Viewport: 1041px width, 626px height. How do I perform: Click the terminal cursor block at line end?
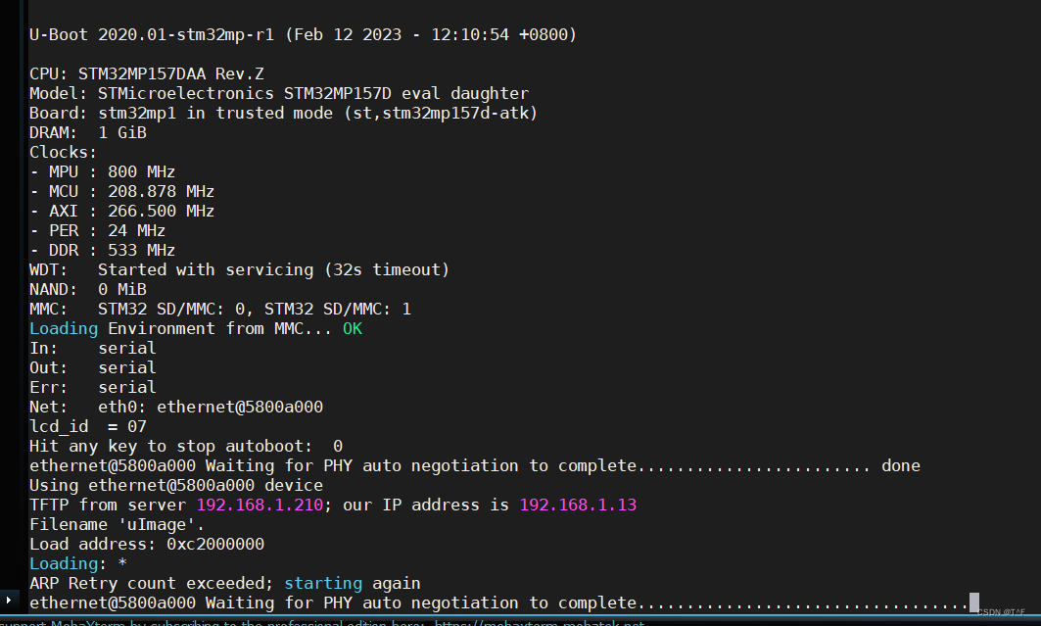click(x=973, y=602)
